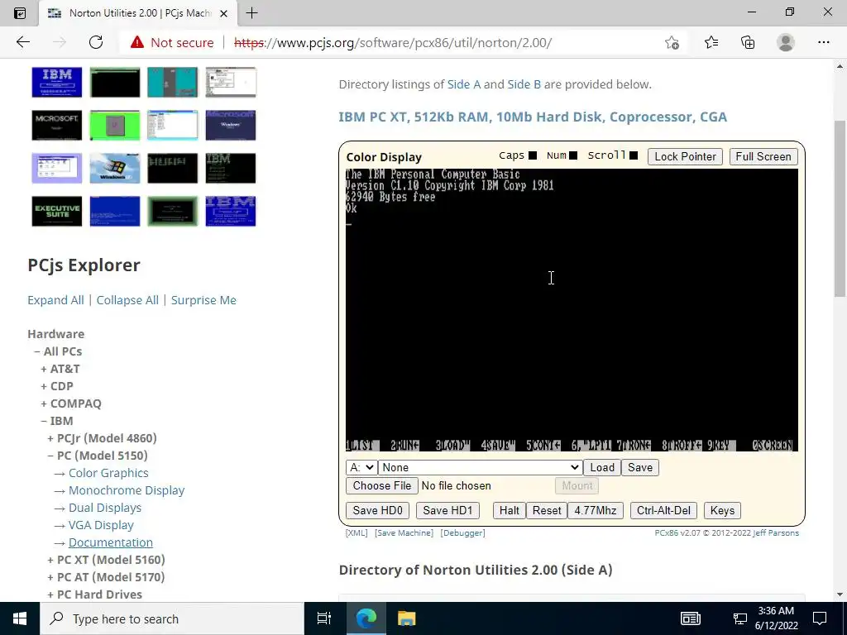
Task: Open the [Debugger] link
Action: pyautogui.click(x=462, y=533)
